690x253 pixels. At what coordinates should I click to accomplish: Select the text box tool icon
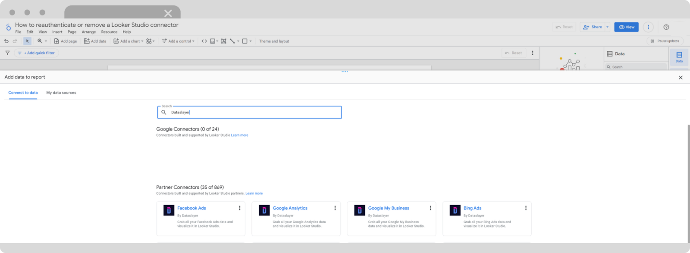pos(223,41)
